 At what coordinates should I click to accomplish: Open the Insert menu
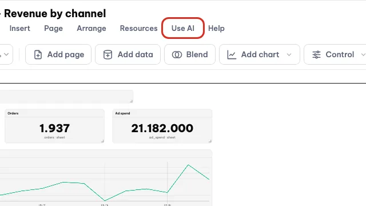pos(19,28)
